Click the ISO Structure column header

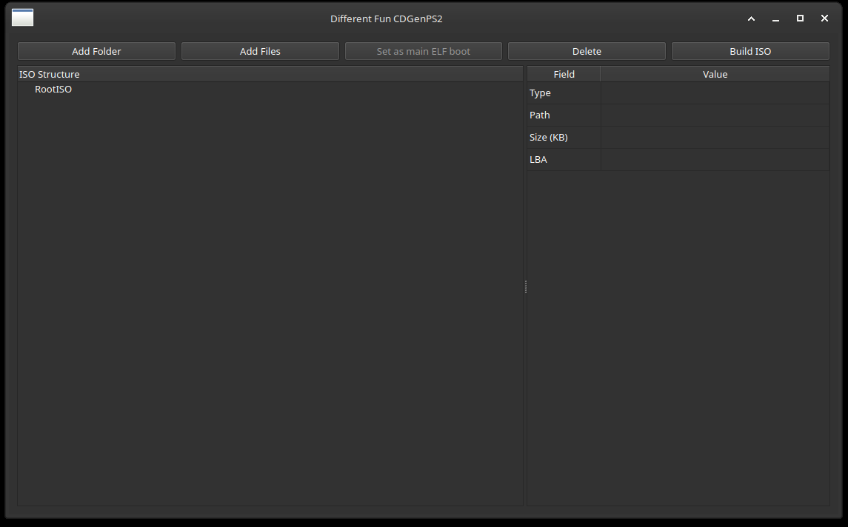click(270, 74)
